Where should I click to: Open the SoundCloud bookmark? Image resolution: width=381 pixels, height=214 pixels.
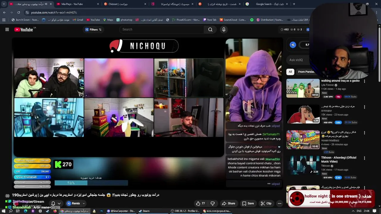(233, 20)
